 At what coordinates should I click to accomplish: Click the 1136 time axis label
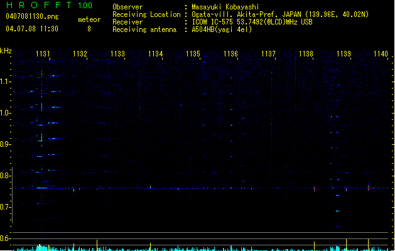point(230,53)
